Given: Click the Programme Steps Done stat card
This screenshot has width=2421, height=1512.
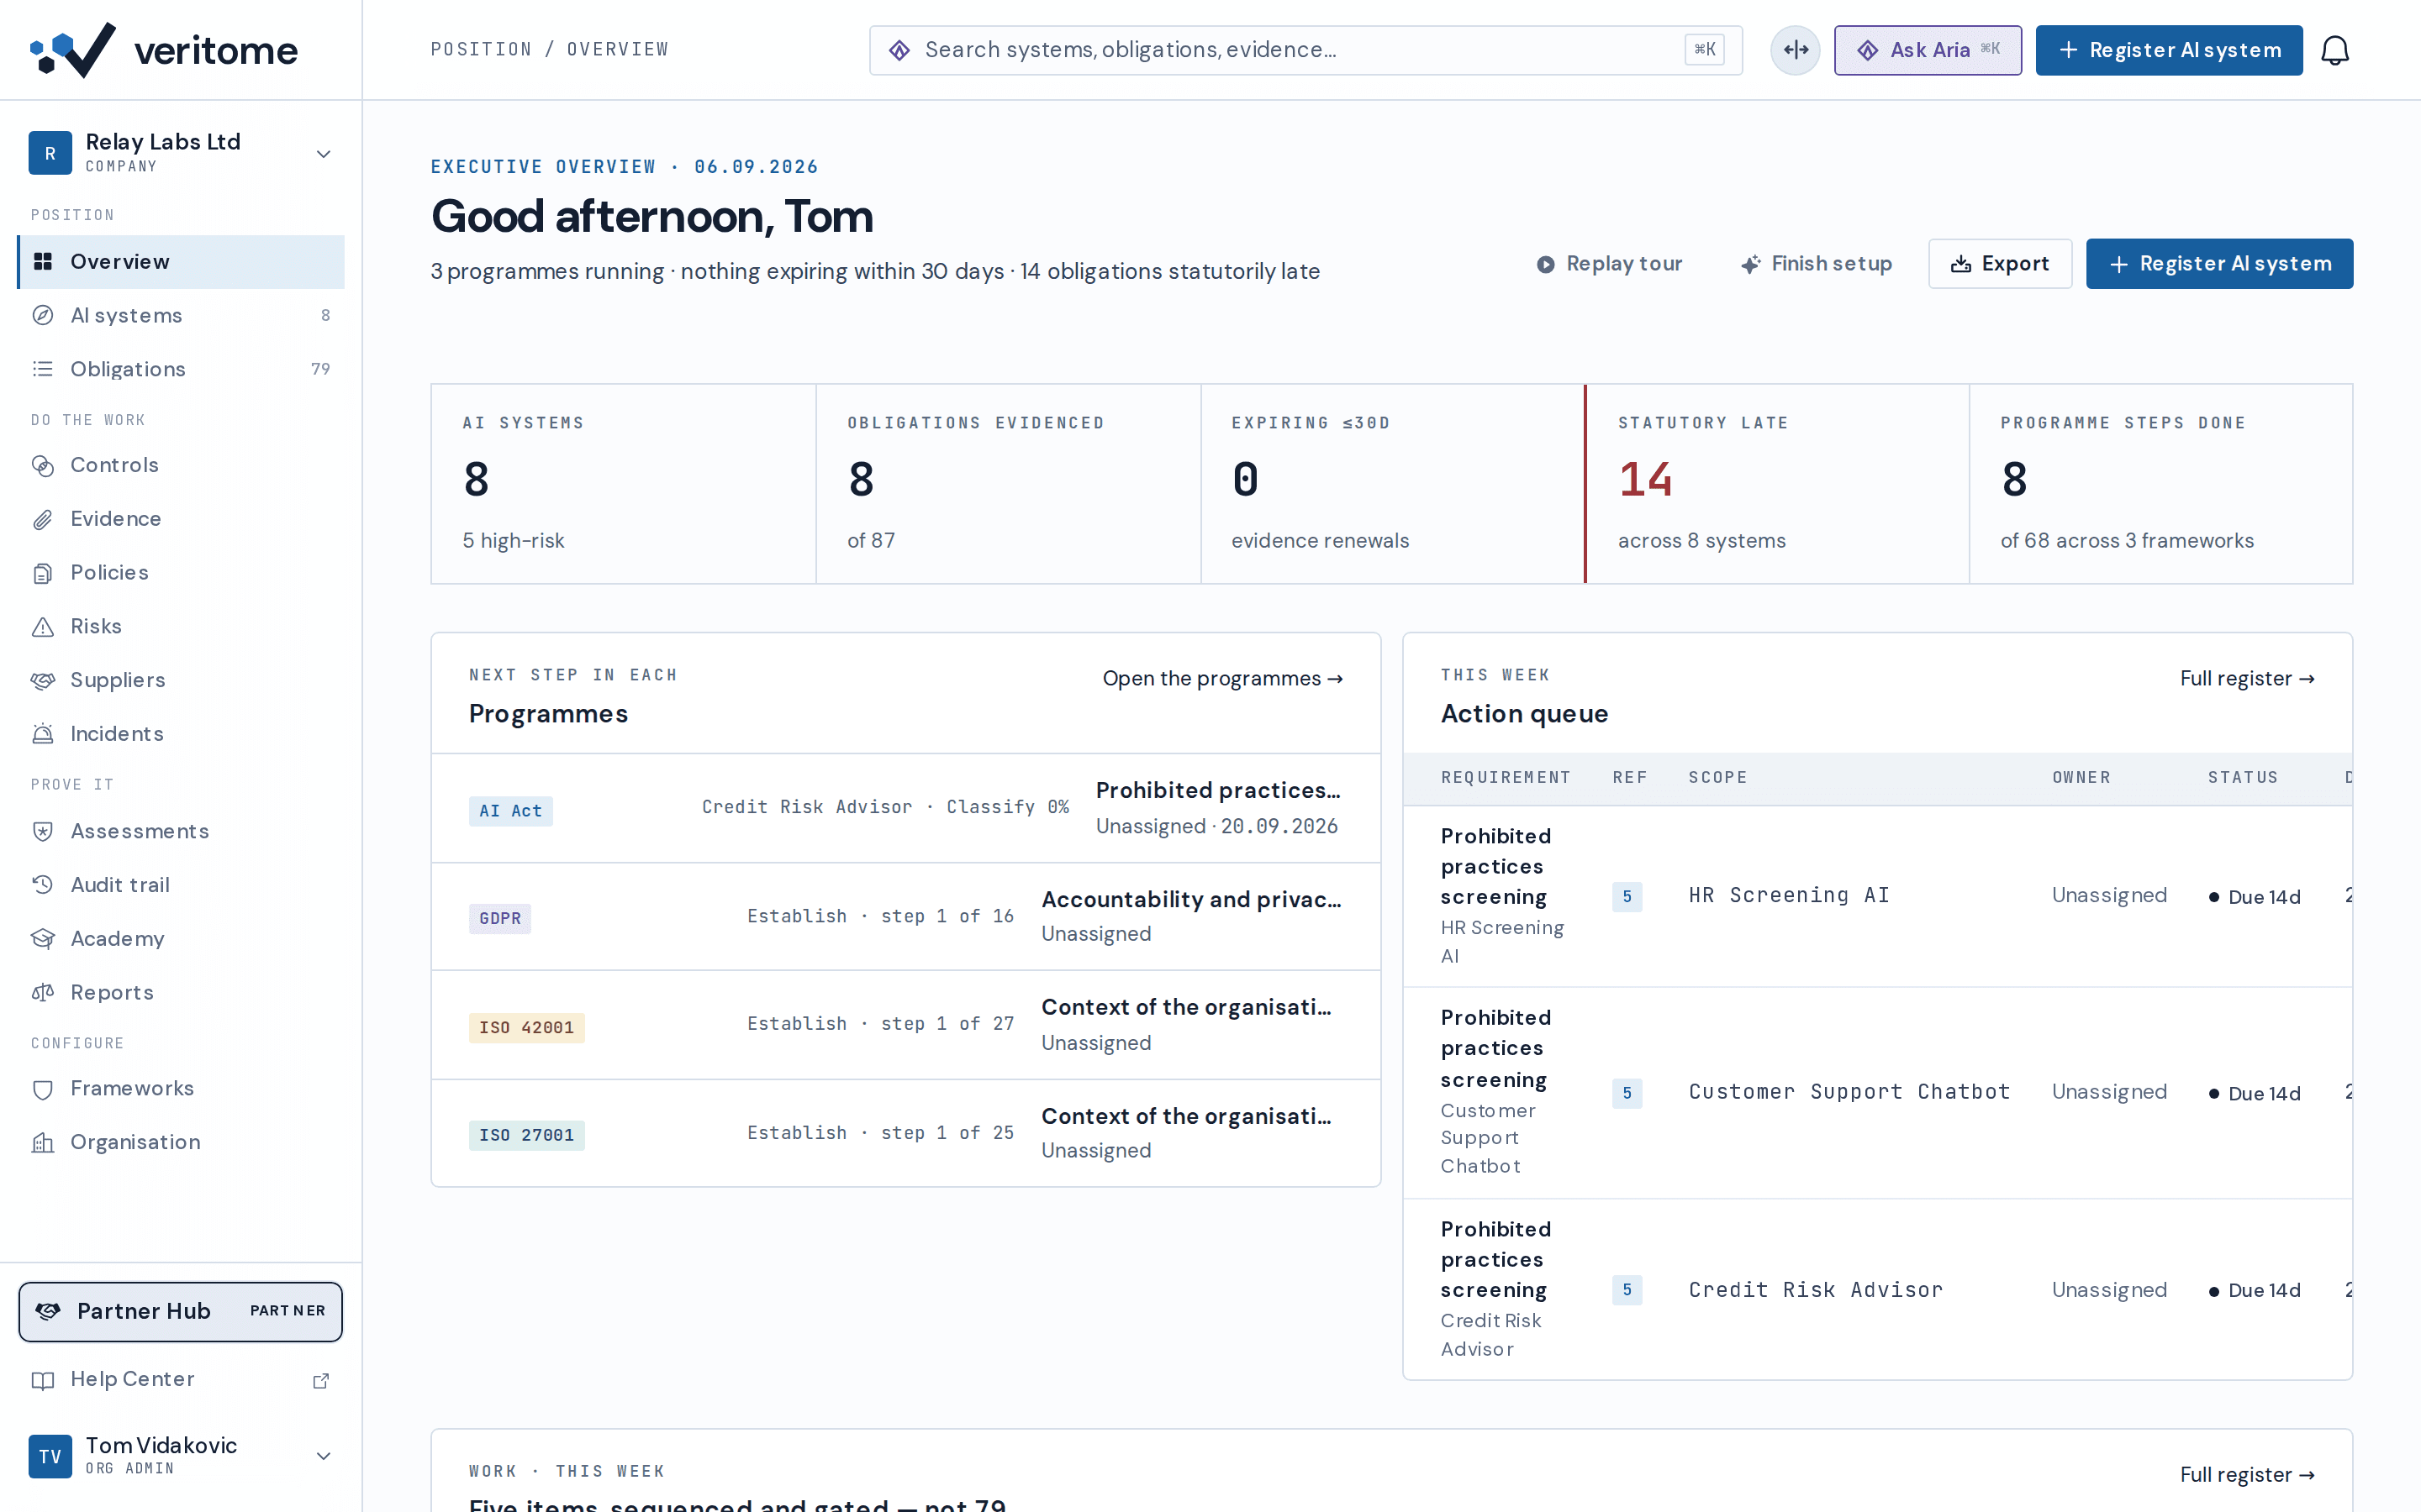Looking at the screenshot, I should coord(2161,484).
